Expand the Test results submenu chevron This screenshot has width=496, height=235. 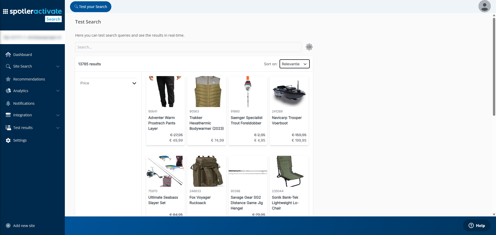(x=58, y=128)
